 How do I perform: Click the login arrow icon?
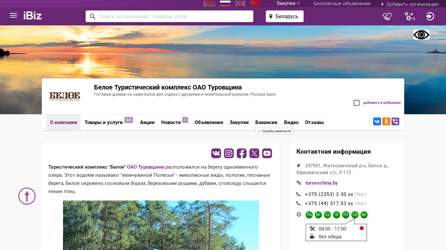point(430,16)
